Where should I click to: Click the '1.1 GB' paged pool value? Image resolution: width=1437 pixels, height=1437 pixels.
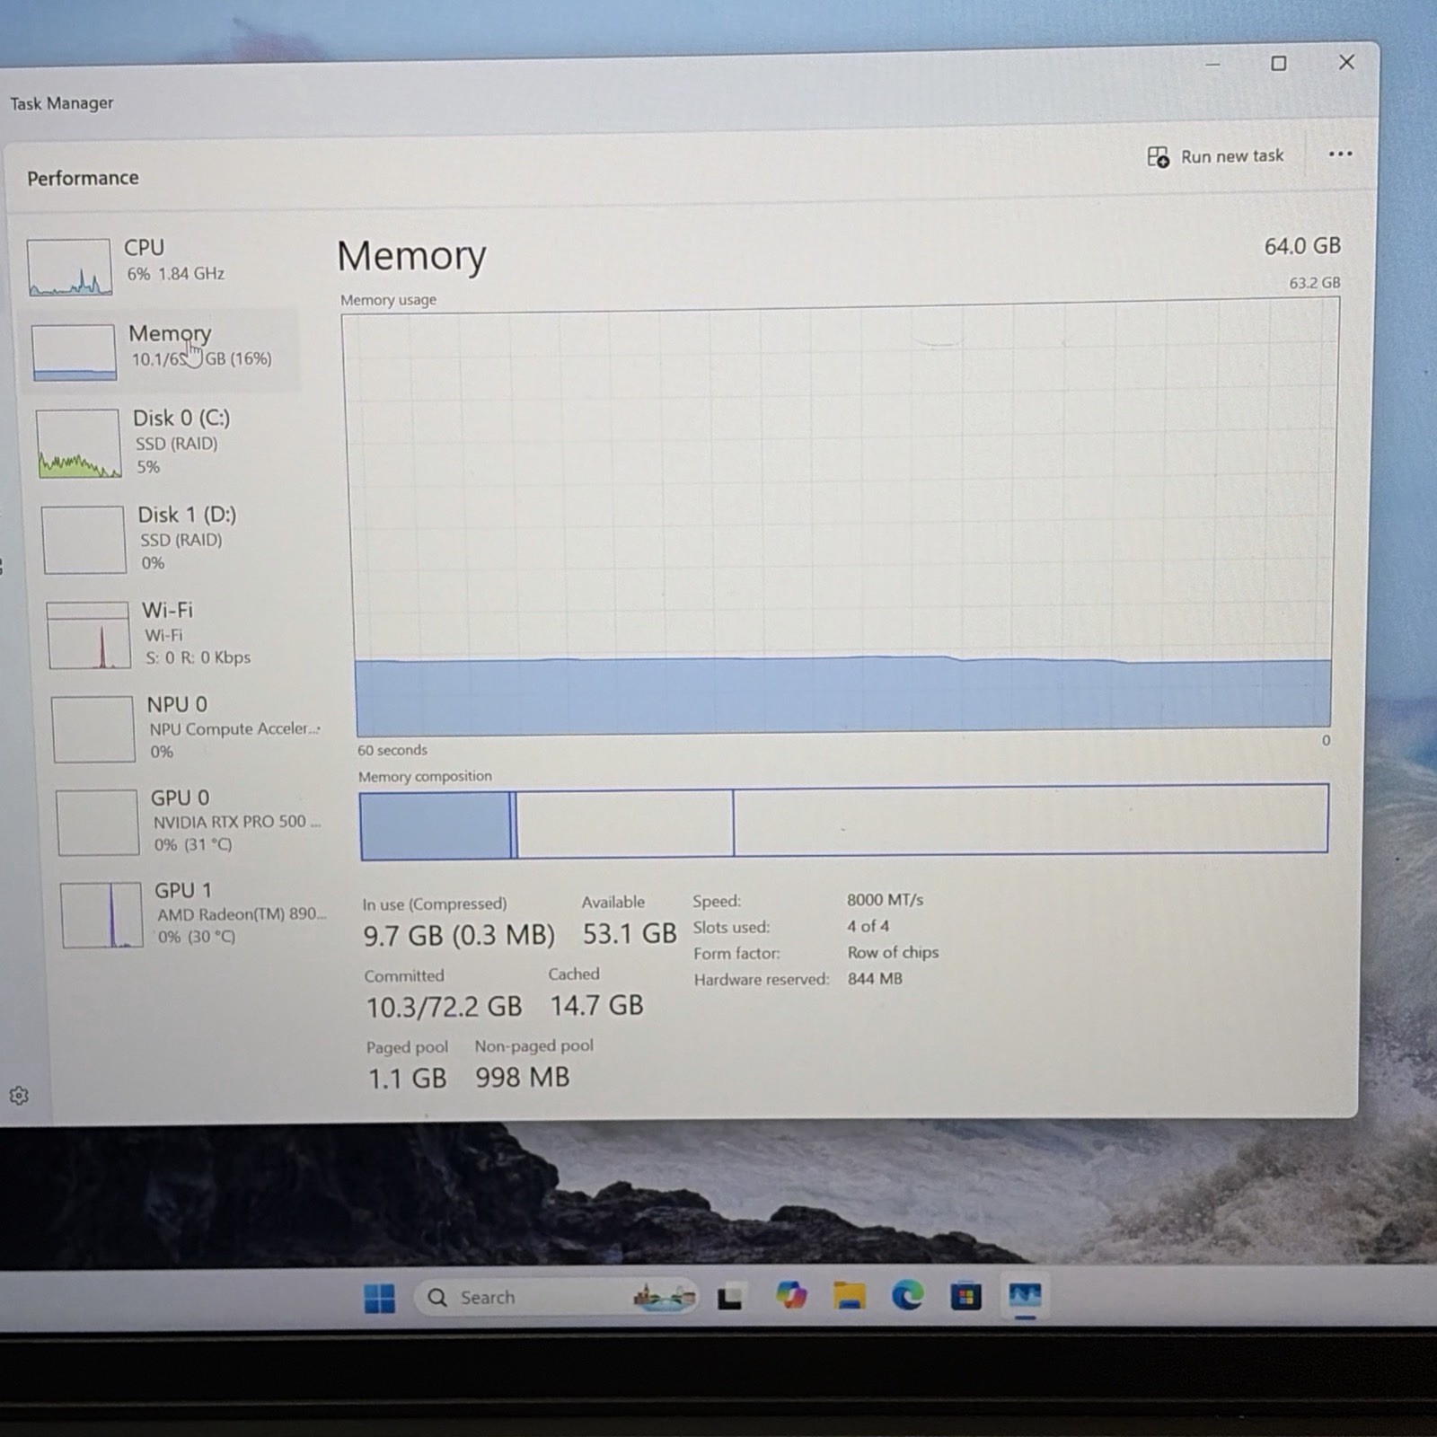pyautogui.click(x=407, y=1079)
